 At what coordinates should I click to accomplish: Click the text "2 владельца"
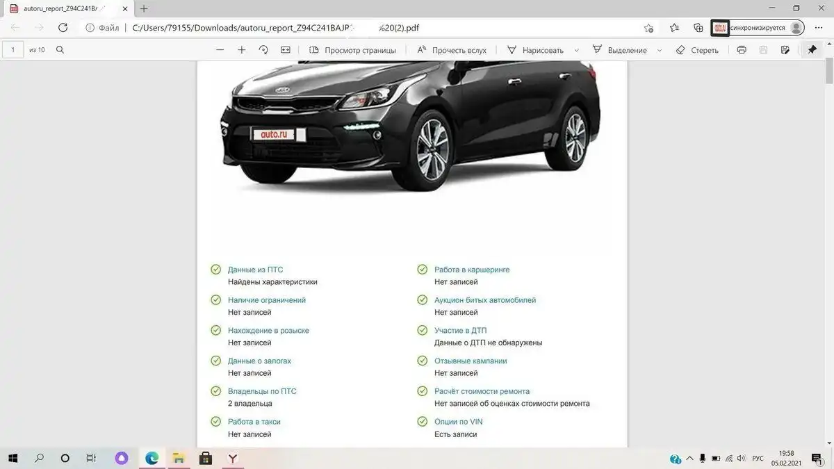[250, 404]
